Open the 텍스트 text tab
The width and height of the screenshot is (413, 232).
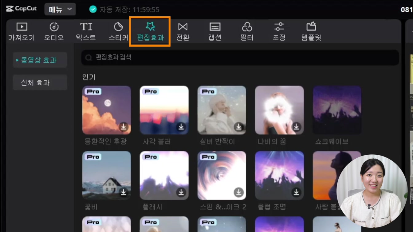[86, 32]
